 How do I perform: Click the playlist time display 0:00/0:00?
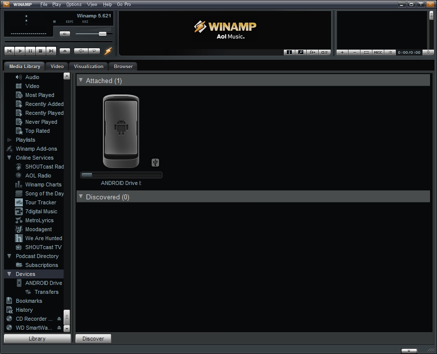[x=409, y=52]
